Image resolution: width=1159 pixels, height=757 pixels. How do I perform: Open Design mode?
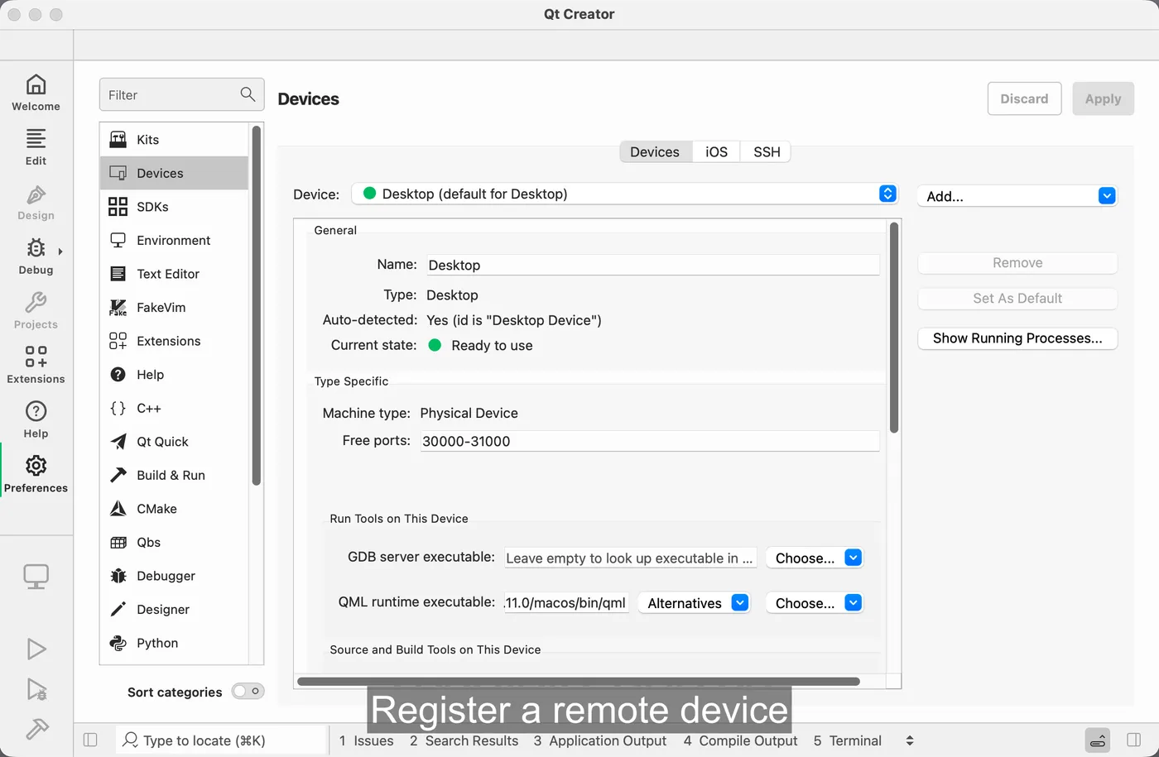pos(36,201)
